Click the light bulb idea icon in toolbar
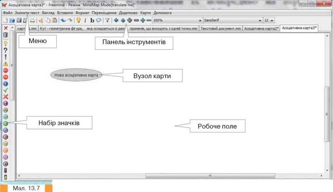This screenshot has width=333, height=192. pos(79,20)
